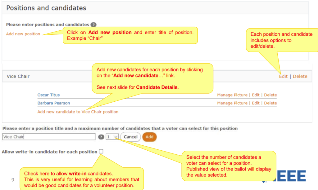Select the position title input containing Vice Chair
This screenshot has width=318, height=190.
pos(48,137)
